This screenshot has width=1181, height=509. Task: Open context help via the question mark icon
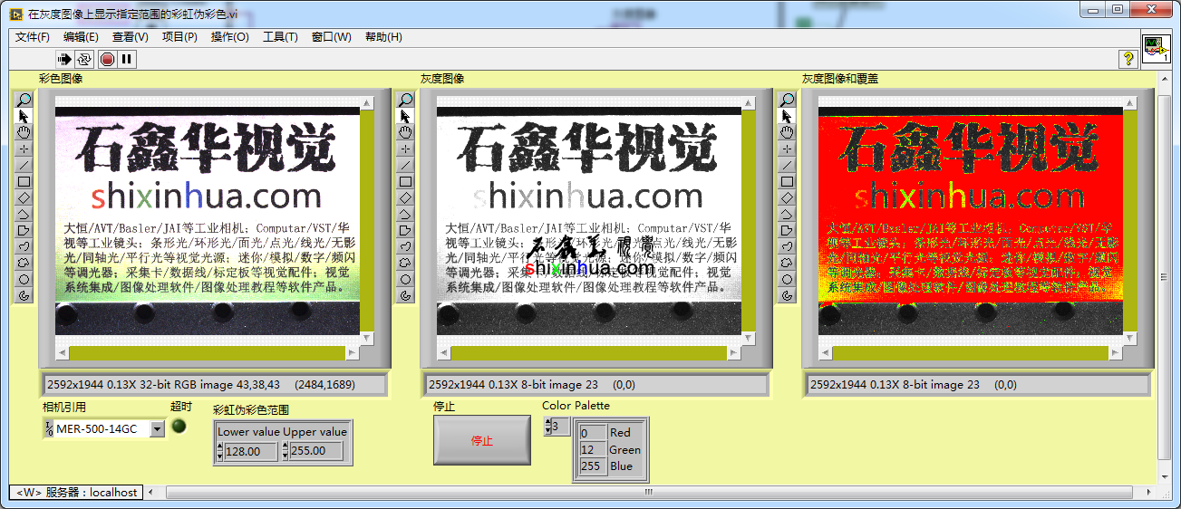tap(1128, 59)
